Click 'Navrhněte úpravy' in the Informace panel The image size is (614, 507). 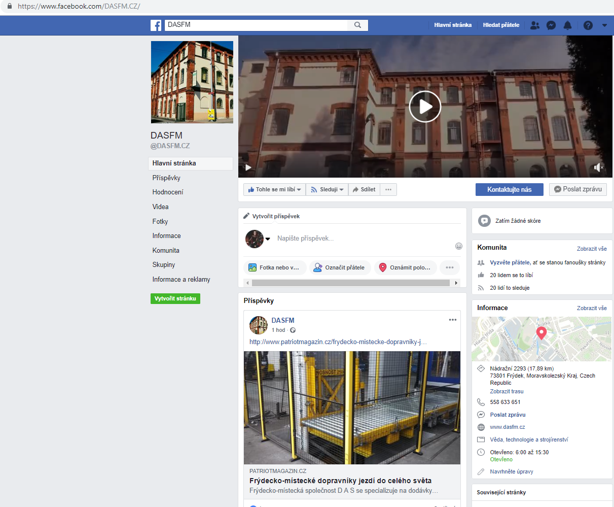click(x=512, y=472)
